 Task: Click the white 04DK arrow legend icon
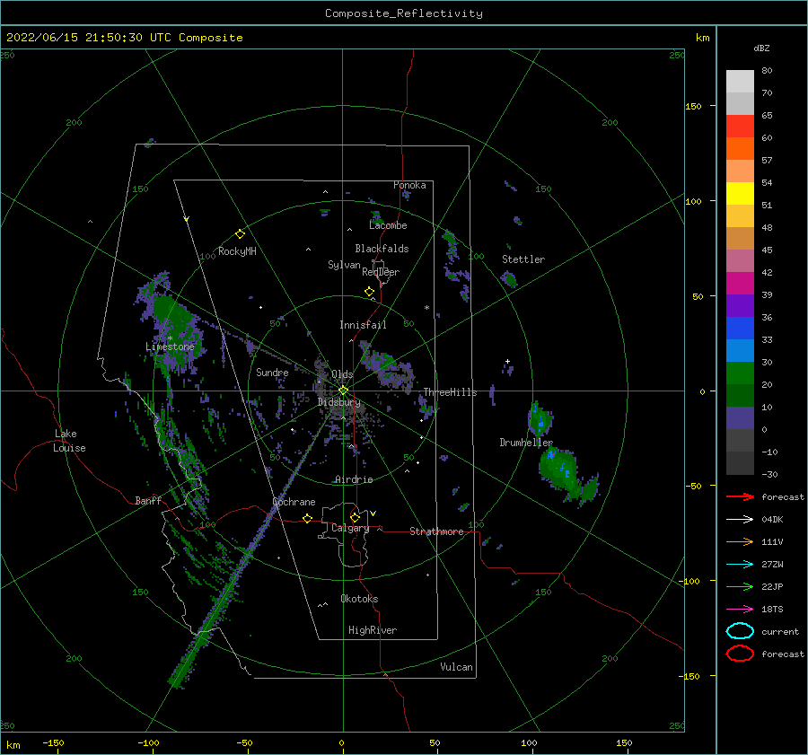pos(740,519)
